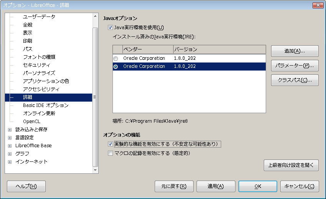Select the グラフ category label

click(22, 154)
